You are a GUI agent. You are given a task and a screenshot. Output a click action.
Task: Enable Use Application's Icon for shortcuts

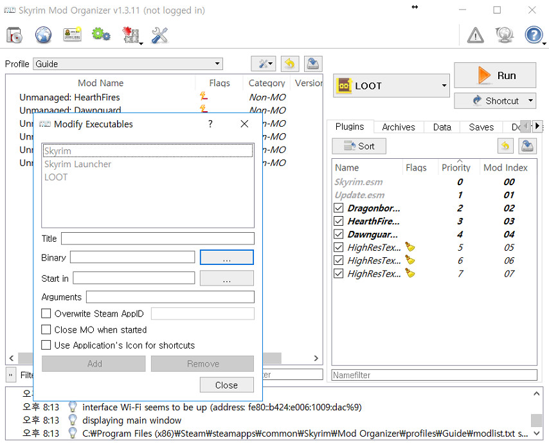pyautogui.click(x=46, y=345)
